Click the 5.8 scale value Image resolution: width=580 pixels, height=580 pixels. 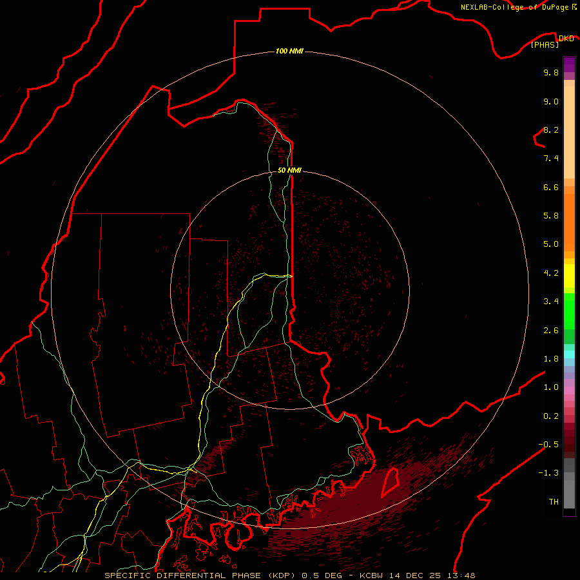coord(551,216)
